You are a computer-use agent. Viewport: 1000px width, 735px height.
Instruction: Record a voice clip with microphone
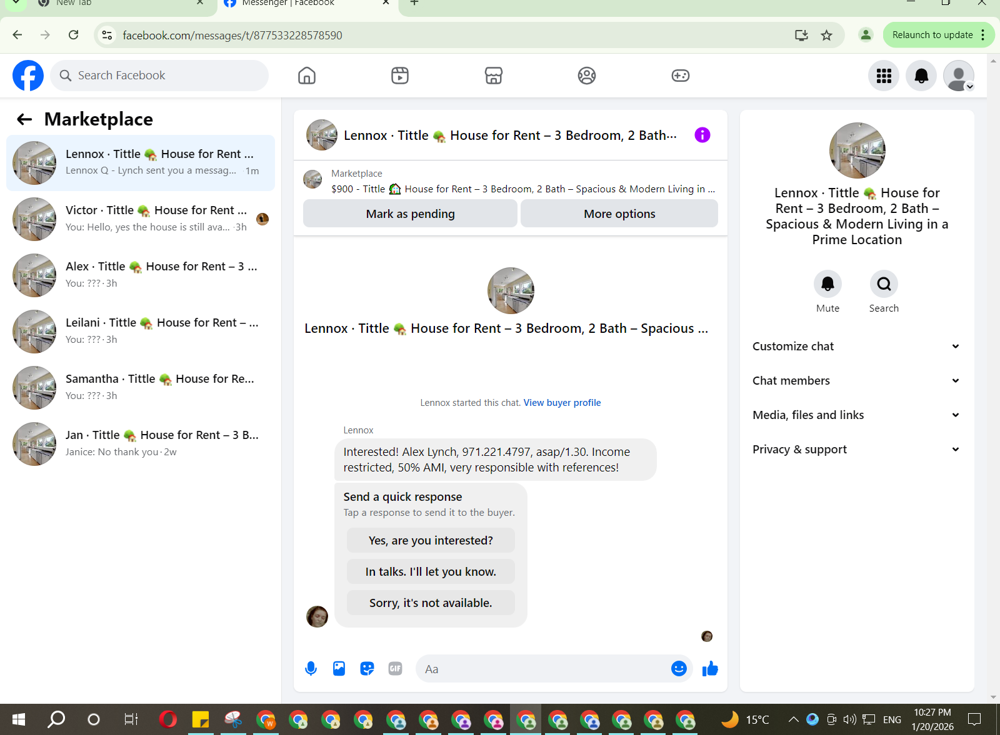click(x=311, y=669)
